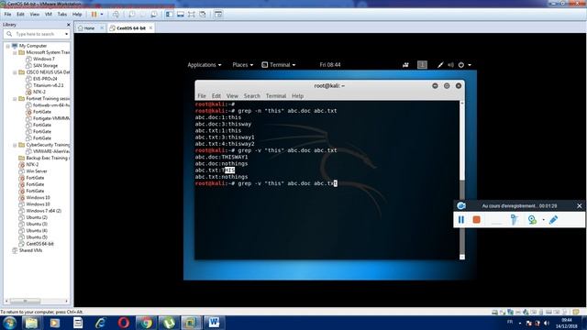
Task: Open terminal window Search menu
Action: (251, 96)
